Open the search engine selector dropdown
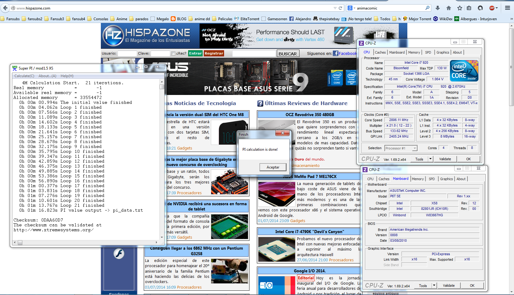The width and height of the screenshot is (514, 295). 351,8
